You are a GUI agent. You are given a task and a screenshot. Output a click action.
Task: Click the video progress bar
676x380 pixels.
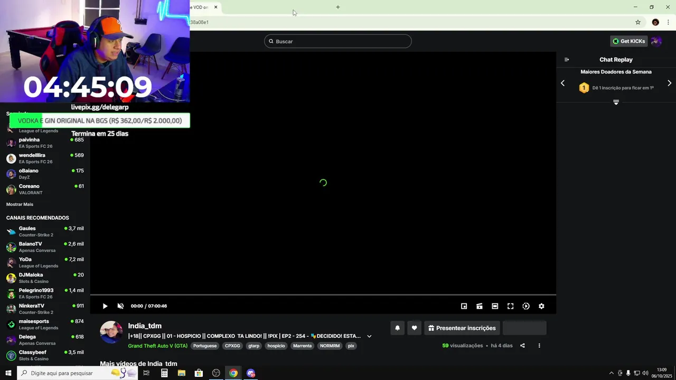[x=323, y=295]
